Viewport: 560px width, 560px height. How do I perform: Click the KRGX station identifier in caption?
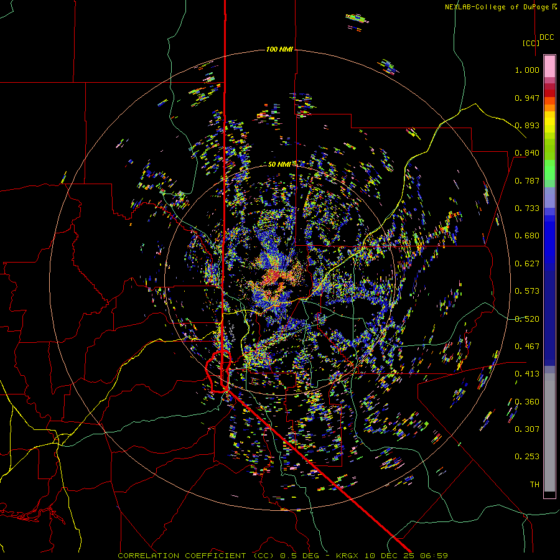(348, 556)
